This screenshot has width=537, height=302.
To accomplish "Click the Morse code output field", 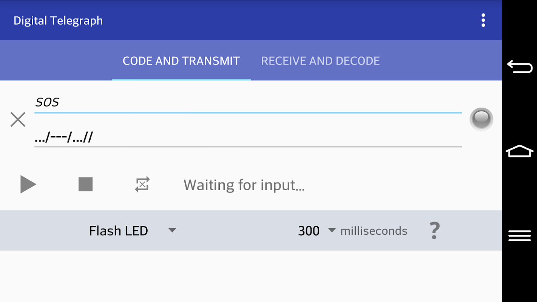I will click(x=248, y=137).
